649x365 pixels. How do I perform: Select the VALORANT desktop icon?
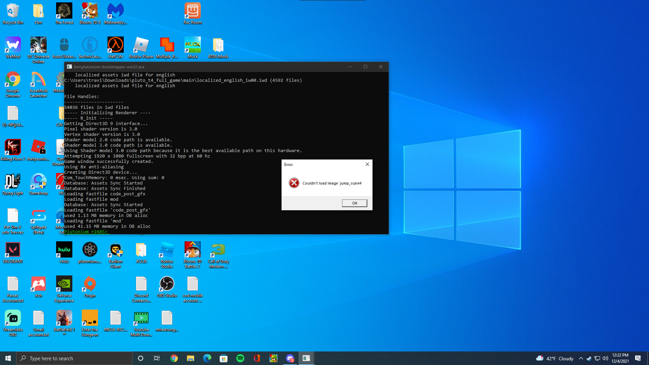coord(13,252)
